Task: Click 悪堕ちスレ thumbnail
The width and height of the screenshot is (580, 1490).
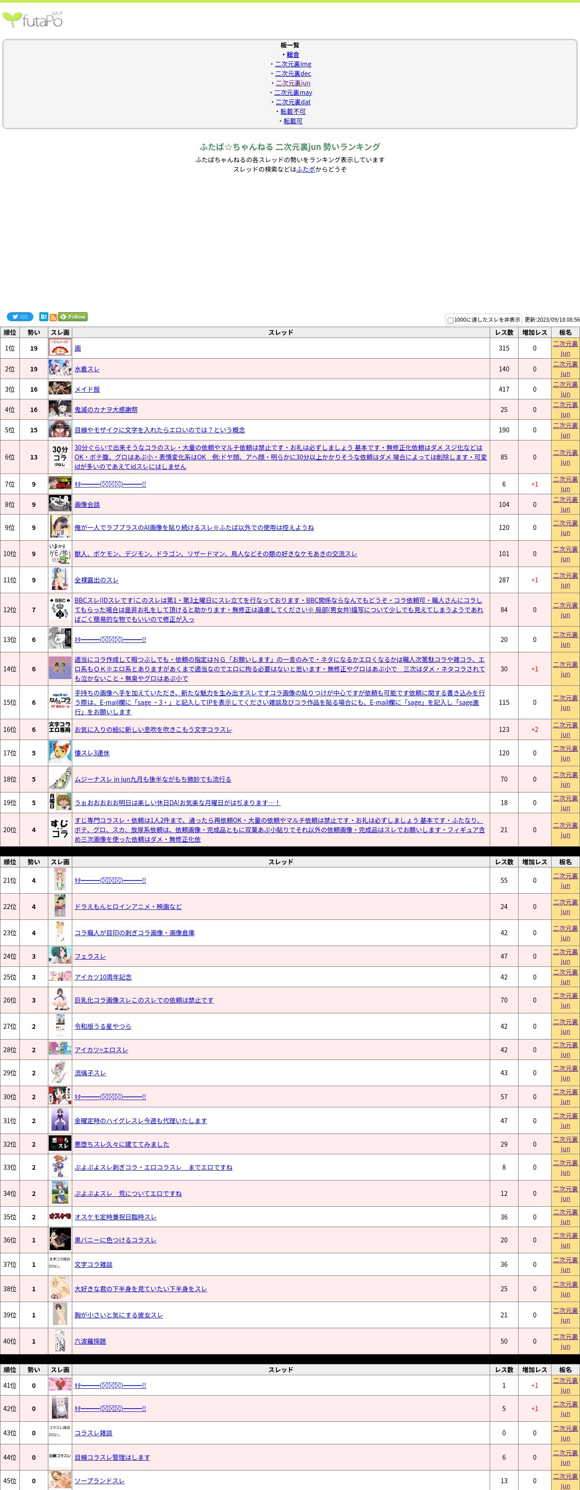Action: [x=60, y=1144]
